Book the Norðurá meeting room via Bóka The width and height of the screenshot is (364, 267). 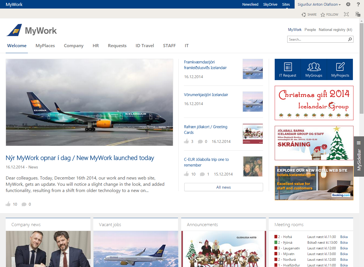[x=344, y=260]
